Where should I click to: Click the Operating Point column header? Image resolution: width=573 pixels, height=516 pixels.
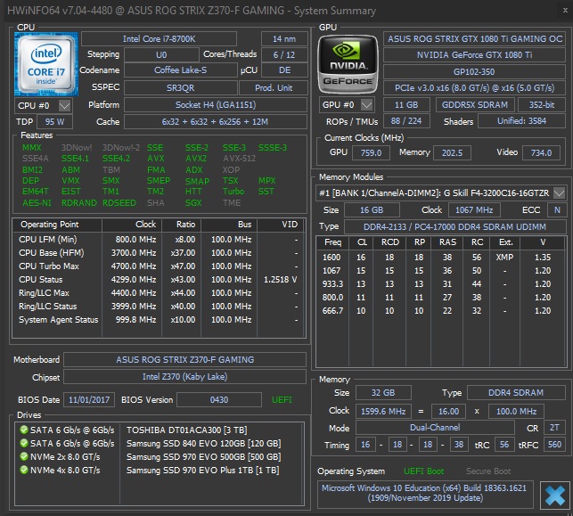[57, 225]
